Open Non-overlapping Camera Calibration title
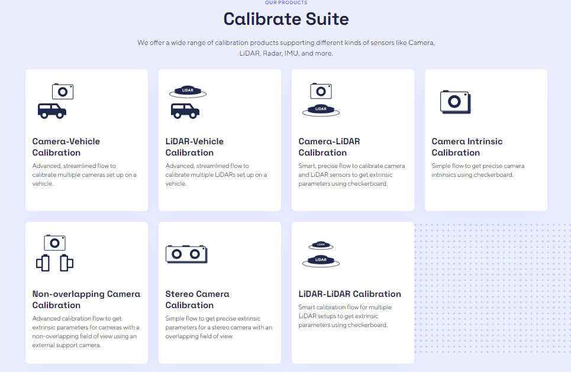 coord(86,299)
